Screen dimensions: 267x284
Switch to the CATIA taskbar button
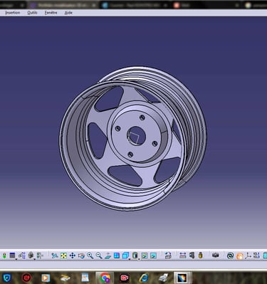182,278
